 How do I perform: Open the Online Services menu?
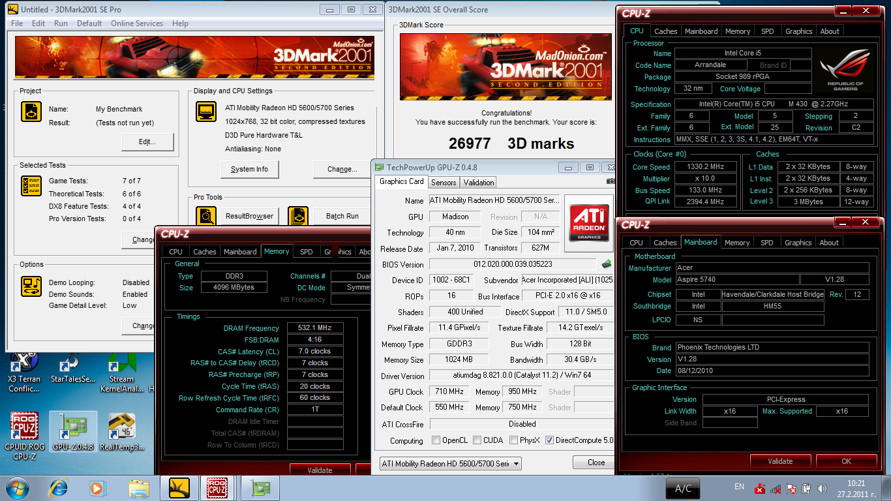coord(137,23)
